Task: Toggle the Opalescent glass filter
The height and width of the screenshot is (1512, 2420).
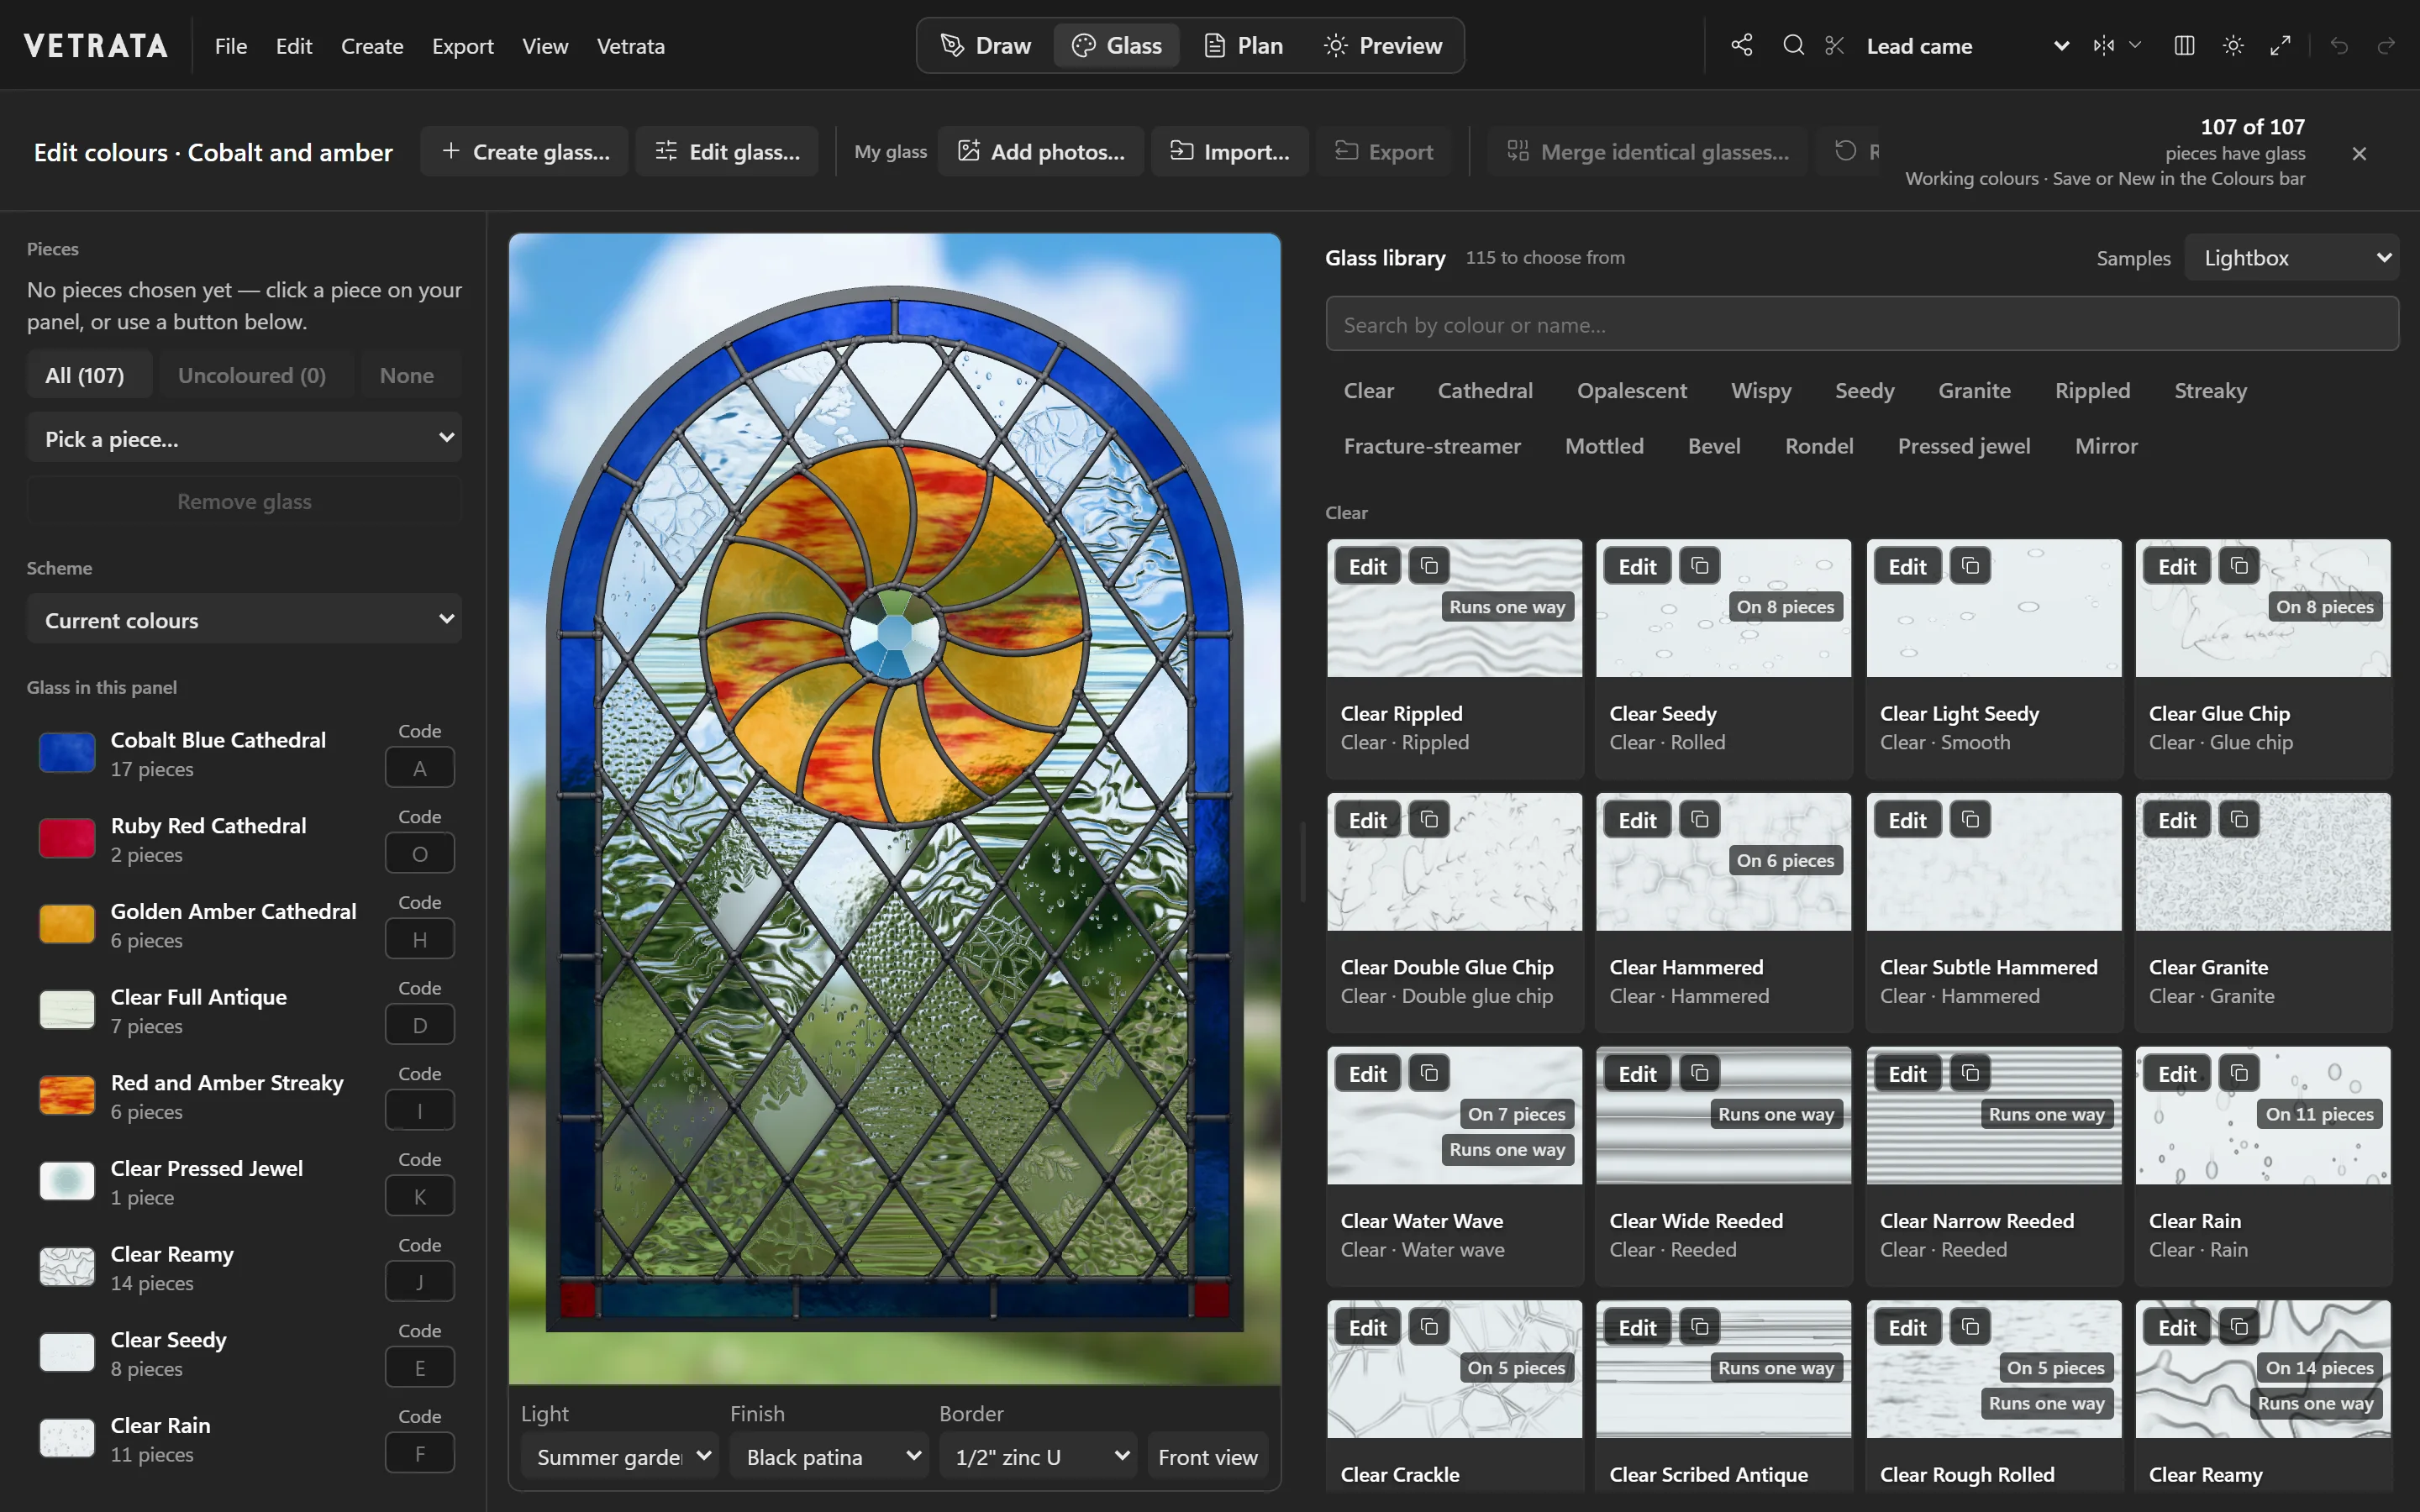Action: (x=1631, y=391)
